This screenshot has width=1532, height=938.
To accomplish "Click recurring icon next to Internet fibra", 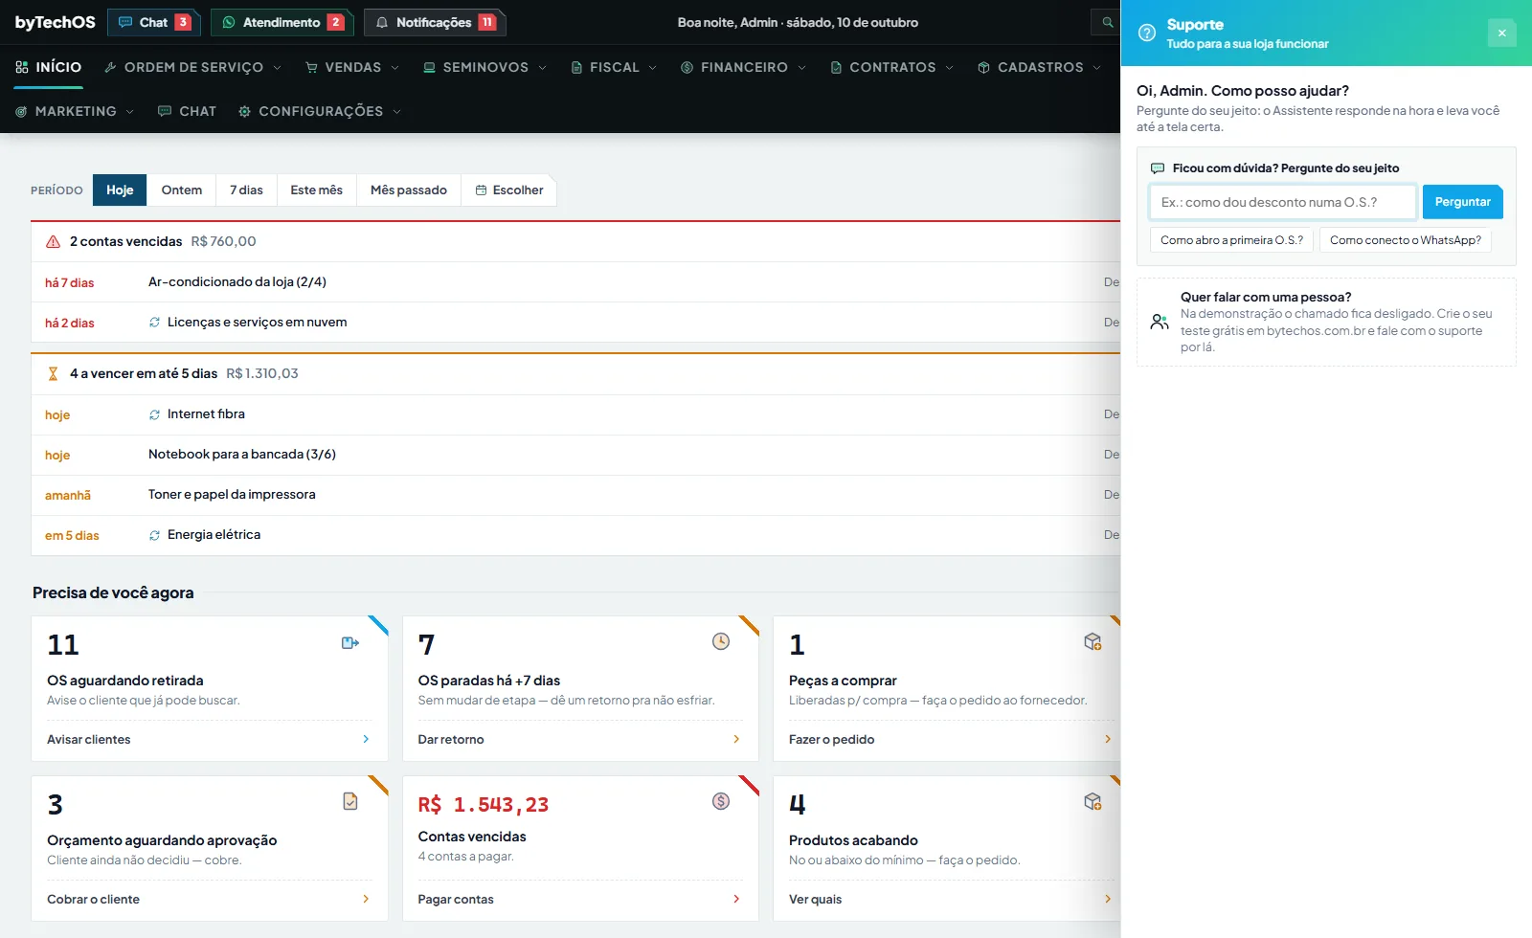I will [x=154, y=414].
